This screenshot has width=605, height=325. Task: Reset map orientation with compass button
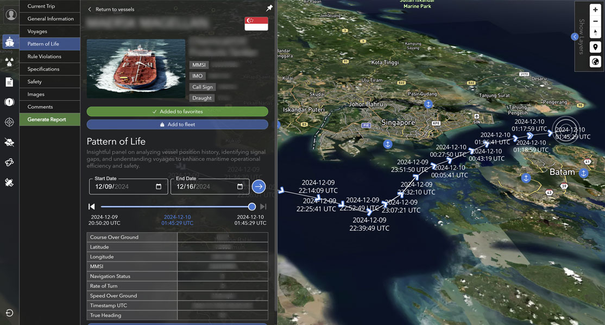point(595,32)
